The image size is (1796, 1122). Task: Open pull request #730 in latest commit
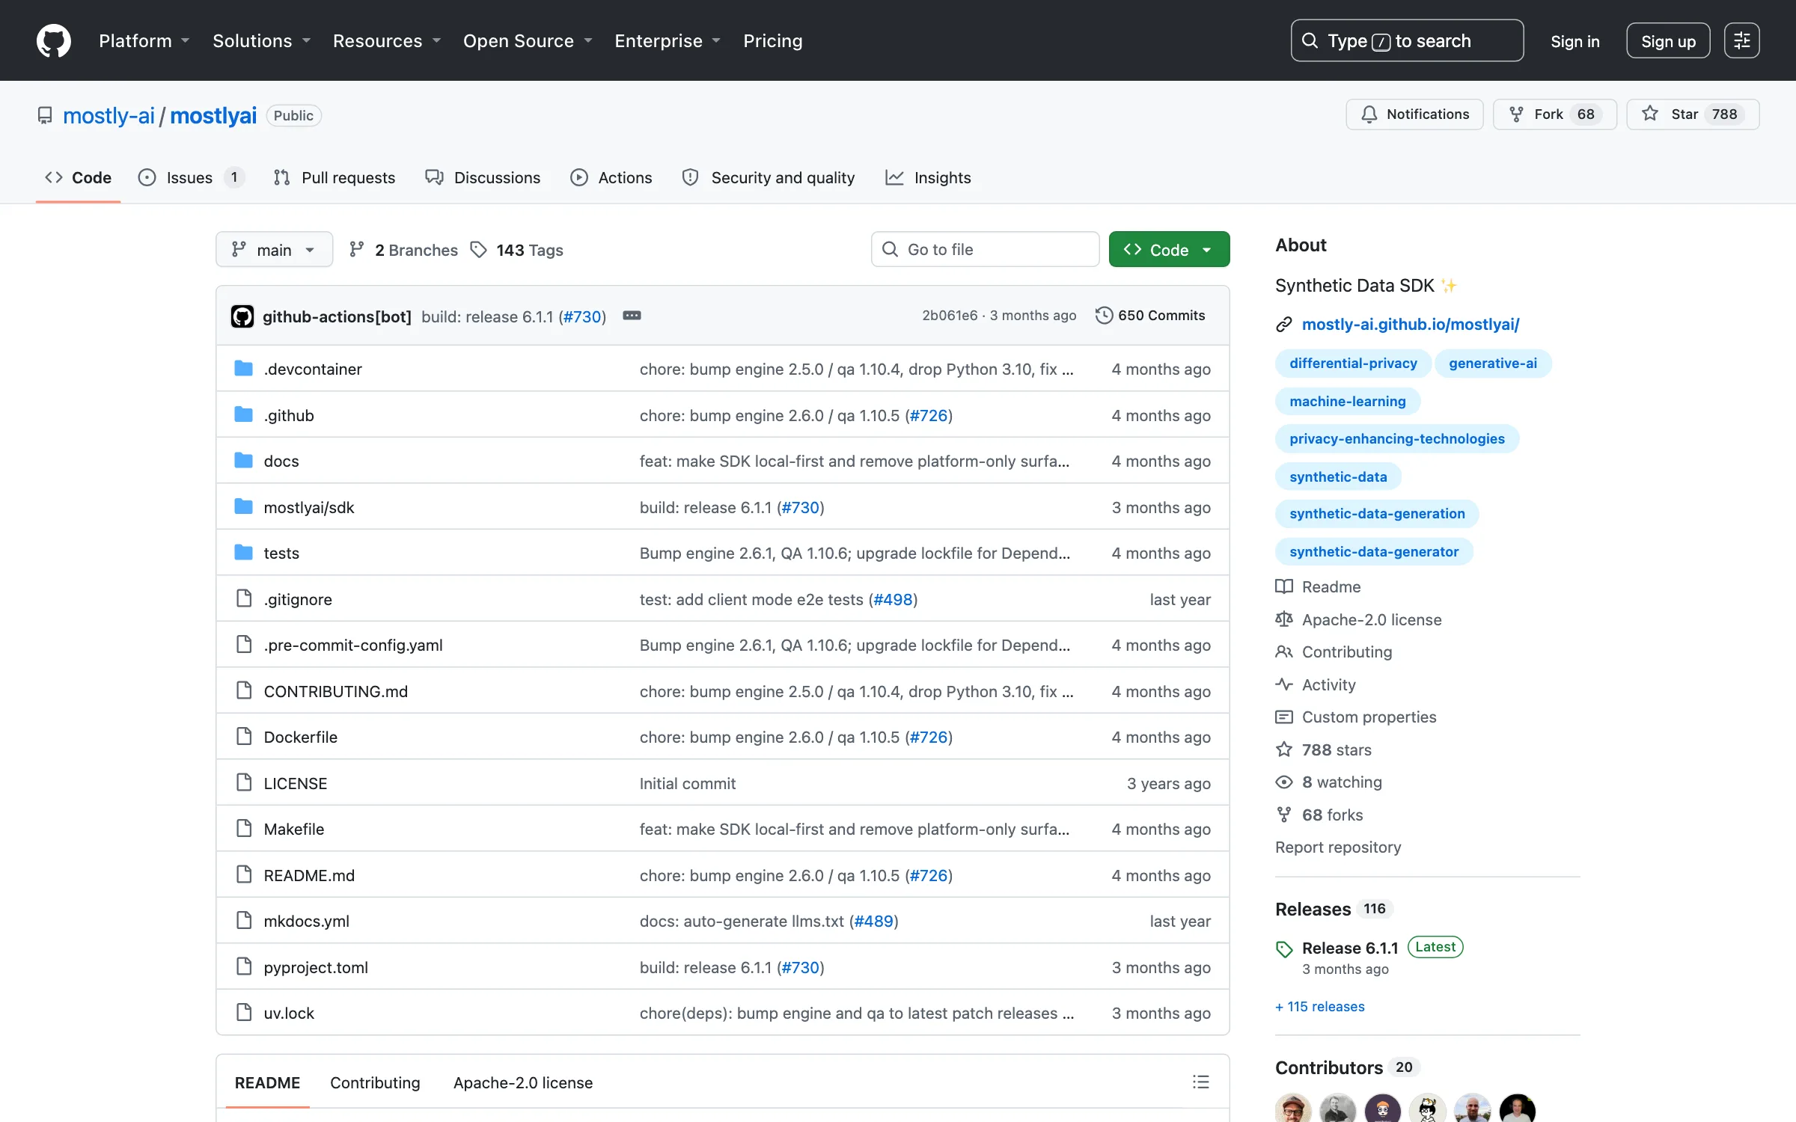(x=582, y=316)
